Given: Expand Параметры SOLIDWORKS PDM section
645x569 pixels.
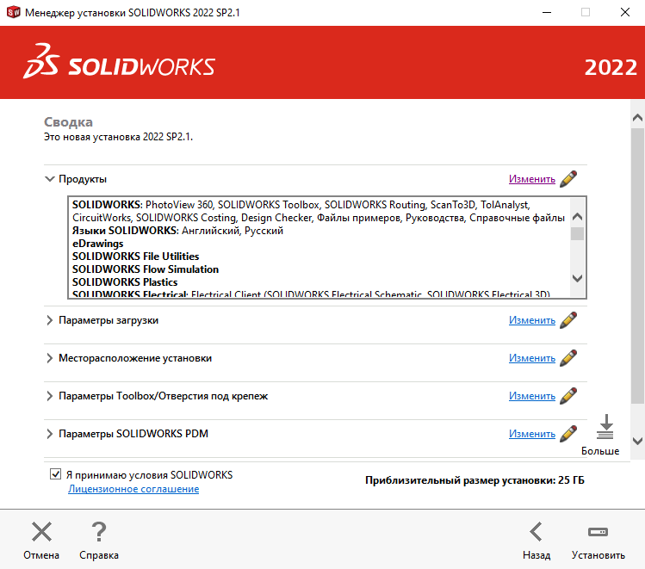Looking at the screenshot, I should coord(49,433).
